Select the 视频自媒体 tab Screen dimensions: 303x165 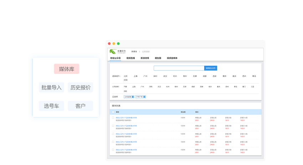(x=172, y=58)
